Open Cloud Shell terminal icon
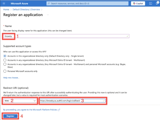This screenshot has width=160, height=120. coord(151,4)
